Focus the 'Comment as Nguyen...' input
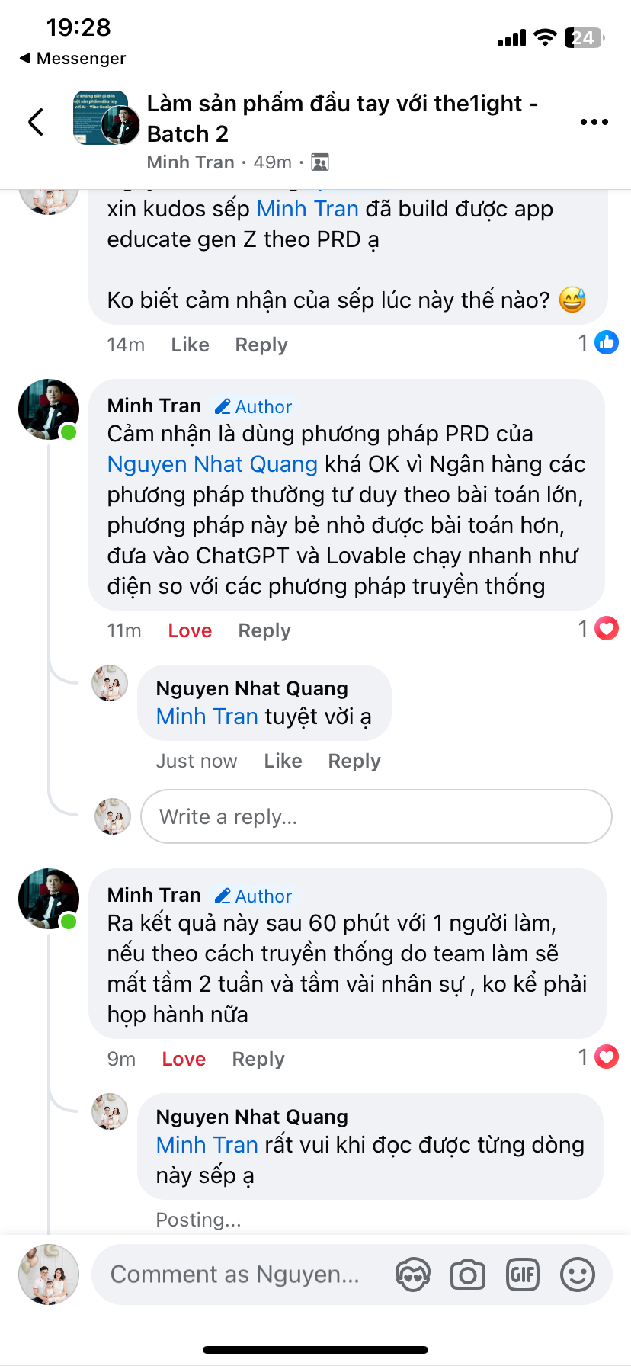 [x=236, y=1275]
